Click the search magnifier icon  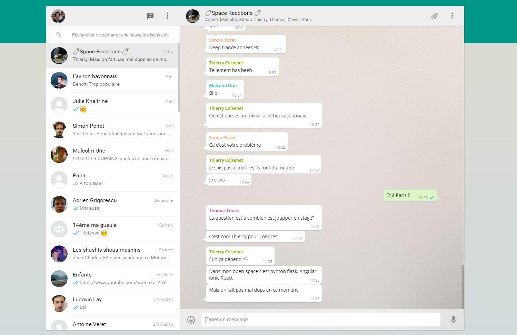tap(59, 34)
